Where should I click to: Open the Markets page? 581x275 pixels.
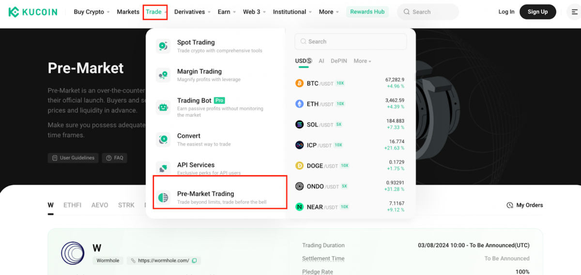[128, 12]
